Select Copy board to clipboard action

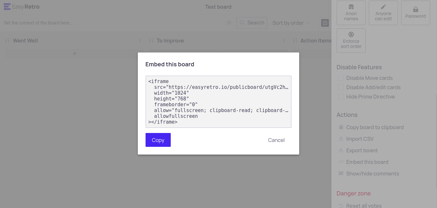click(x=375, y=127)
